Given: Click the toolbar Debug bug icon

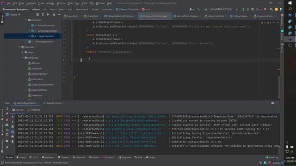Looking at the screenshot, I should click(248, 9).
